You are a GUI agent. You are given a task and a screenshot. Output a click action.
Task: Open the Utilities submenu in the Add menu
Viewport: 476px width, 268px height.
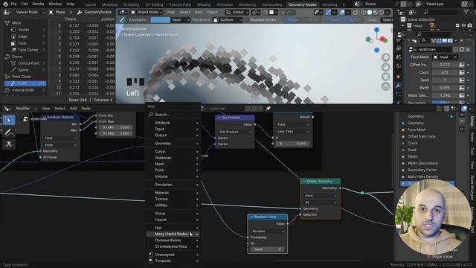173,205
